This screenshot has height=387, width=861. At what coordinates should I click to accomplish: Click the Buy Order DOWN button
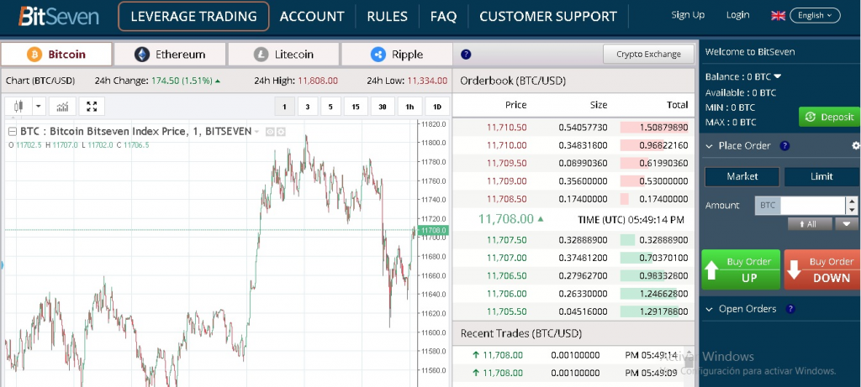822,269
